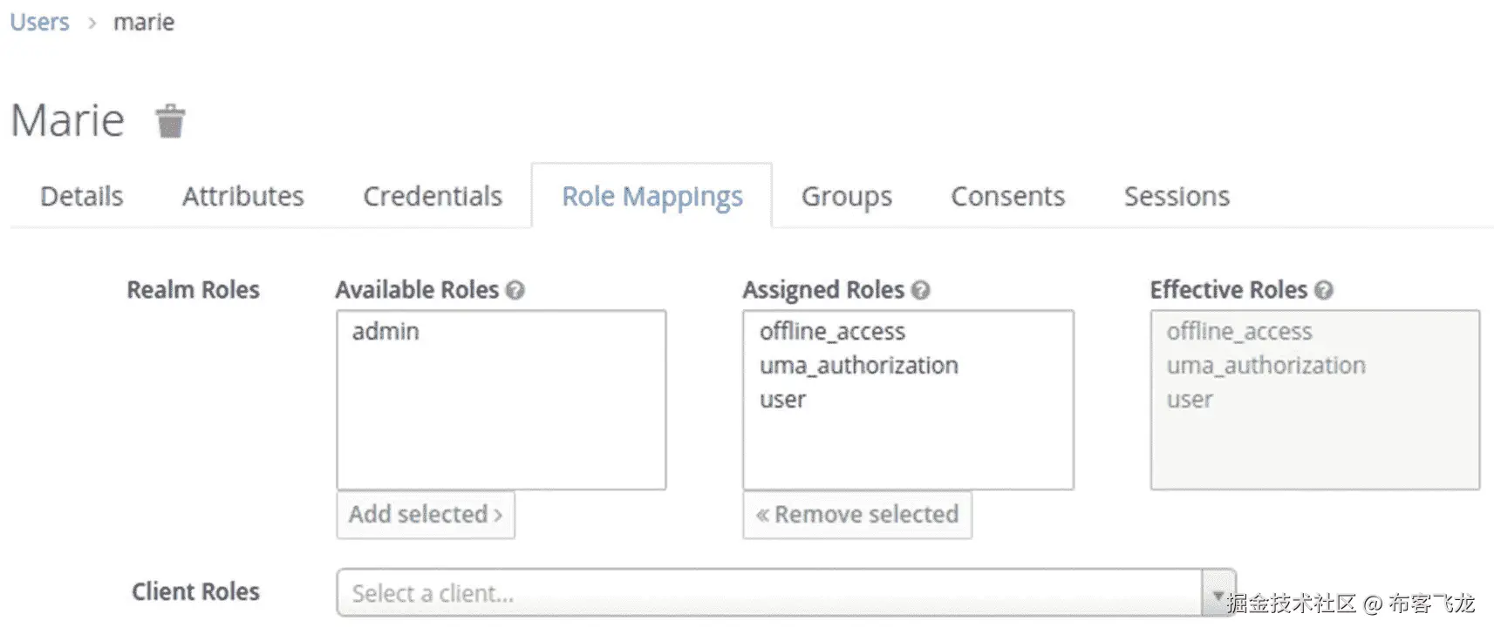Select user role in Assigned Roles
The height and width of the screenshot is (634, 1494).
point(782,400)
